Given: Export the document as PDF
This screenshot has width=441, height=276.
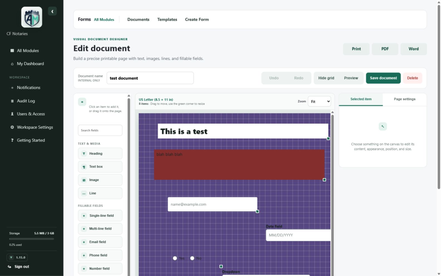Looking at the screenshot, I should pos(385,49).
